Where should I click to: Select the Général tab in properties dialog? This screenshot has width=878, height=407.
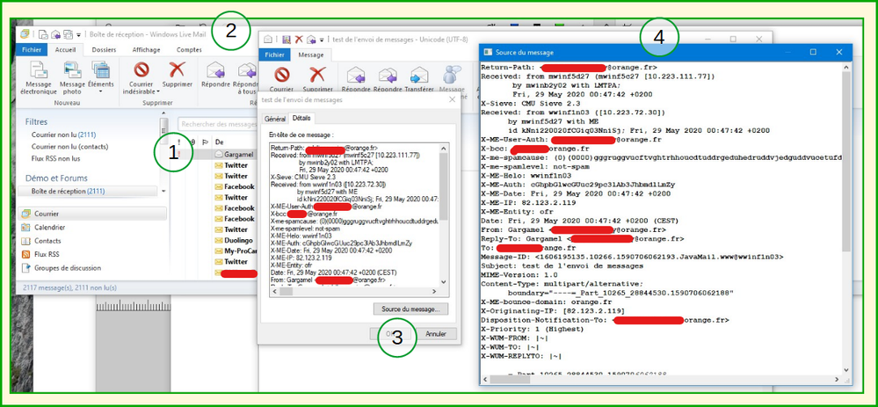click(x=275, y=118)
